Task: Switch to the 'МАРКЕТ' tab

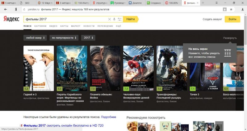Action: coord(76,26)
